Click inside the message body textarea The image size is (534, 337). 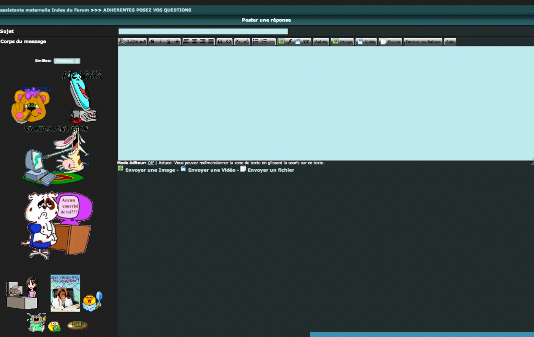click(x=325, y=103)
